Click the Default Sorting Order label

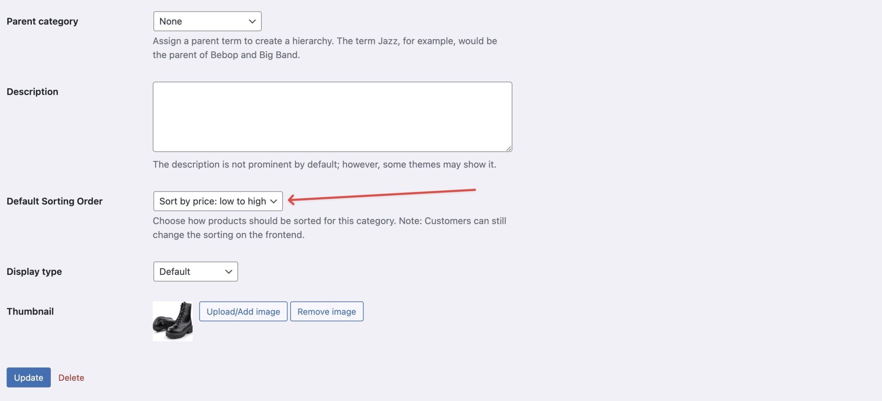click(x=54, y=201)
